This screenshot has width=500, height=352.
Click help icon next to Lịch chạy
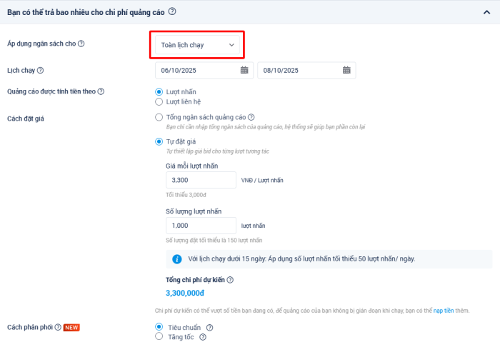[41, 70]
